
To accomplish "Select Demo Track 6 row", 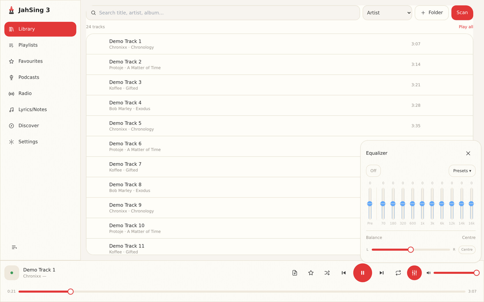I will [223, 146].
